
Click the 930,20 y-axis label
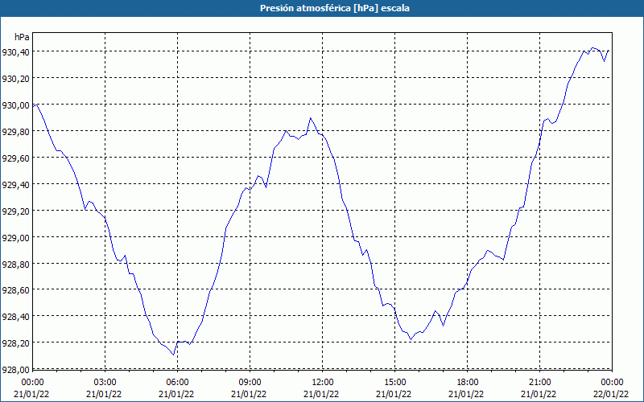click(15, 78)
